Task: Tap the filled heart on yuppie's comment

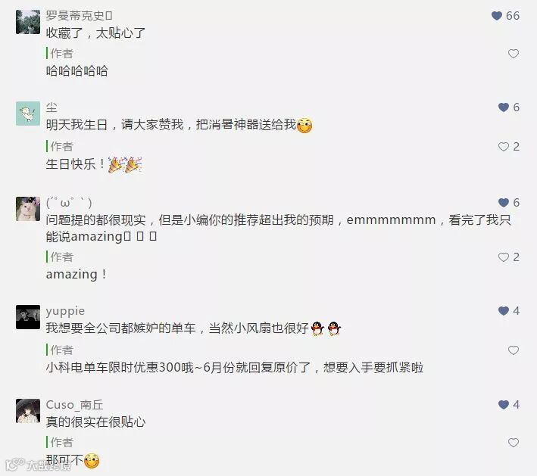Action: click(503, 311)
